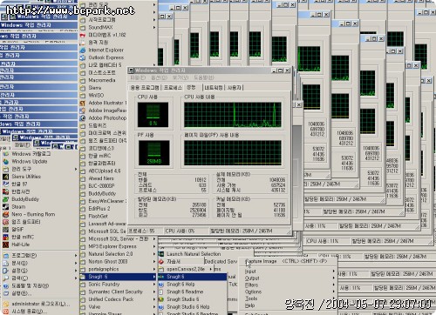Open SnagIt 6 Readme in the submenu
The image size is (436, 315).
pyautogui.click(x=185, y=292)
